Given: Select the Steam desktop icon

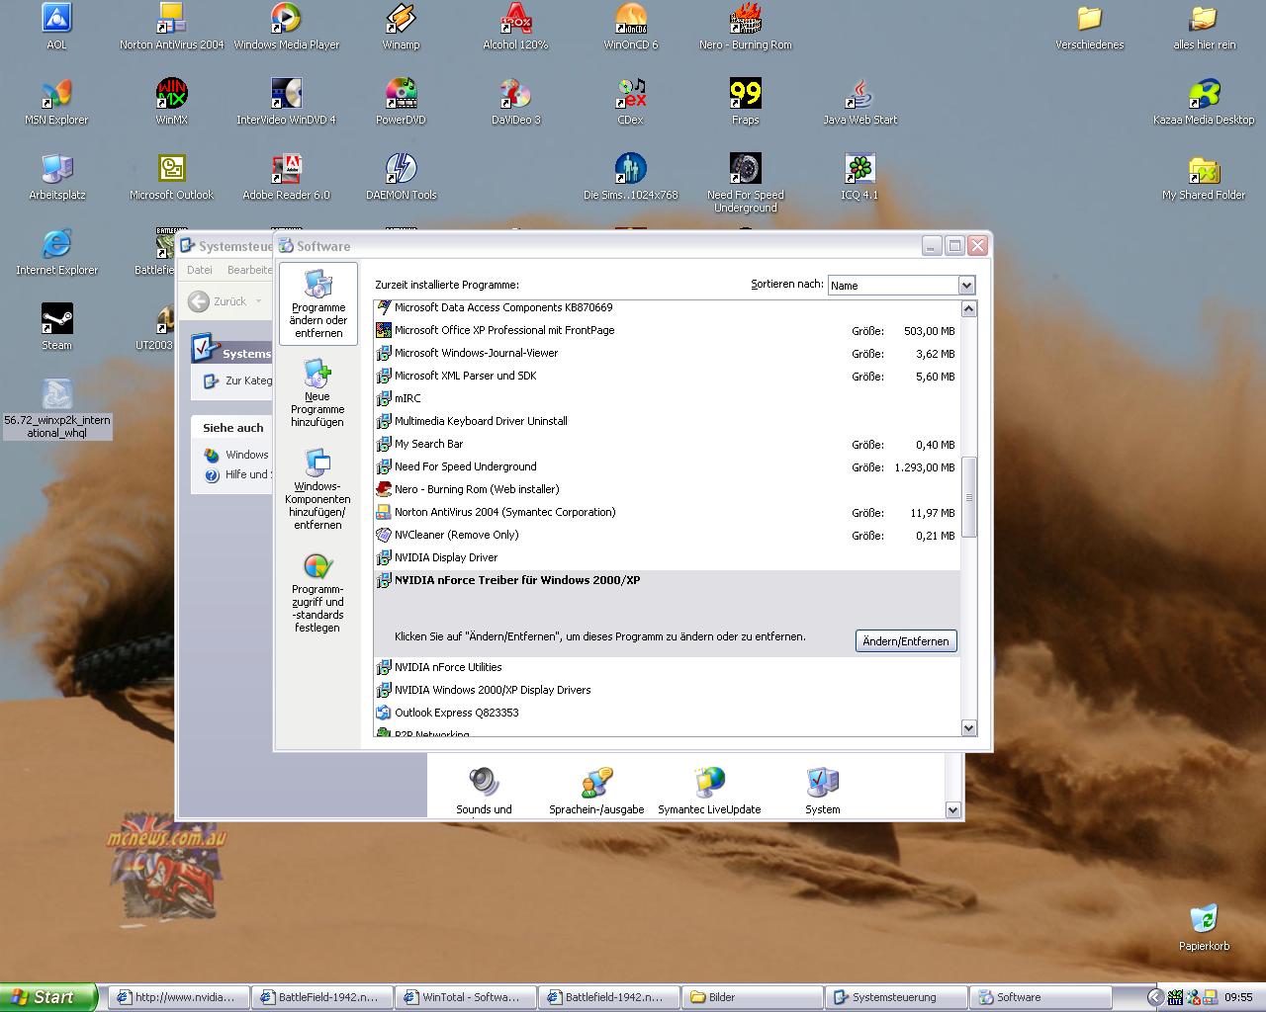Looking at the screenshot, I should [56, 326].
